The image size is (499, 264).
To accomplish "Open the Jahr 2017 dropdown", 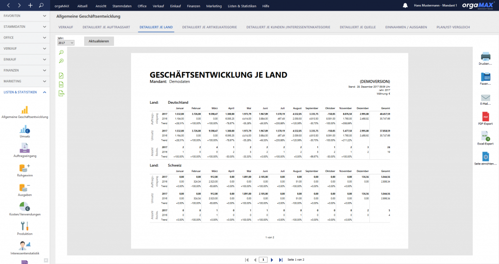I will pyautogui.click(x=66, y=43).
